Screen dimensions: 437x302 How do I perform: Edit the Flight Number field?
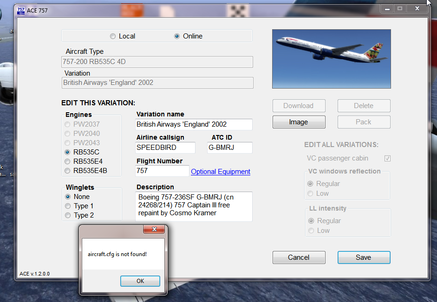(162, 171)
